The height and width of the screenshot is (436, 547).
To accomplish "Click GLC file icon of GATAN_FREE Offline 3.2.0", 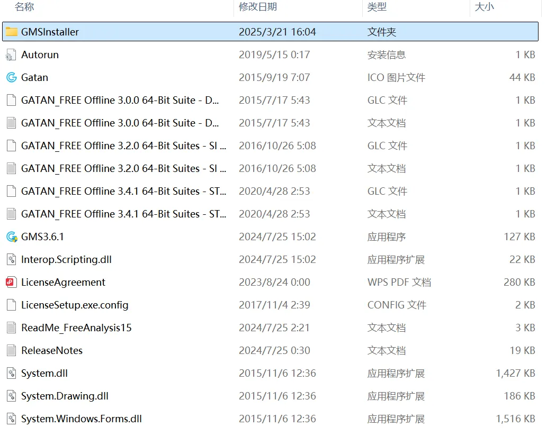I will [12, 146].
